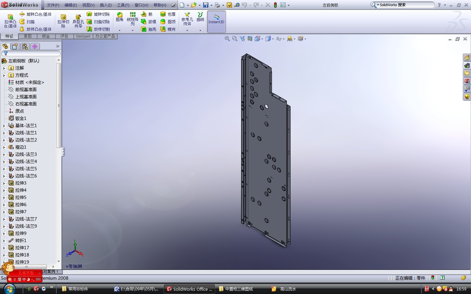Toggle the Instant3D button
Screen dimensions: 471x294
pos(217,22)
